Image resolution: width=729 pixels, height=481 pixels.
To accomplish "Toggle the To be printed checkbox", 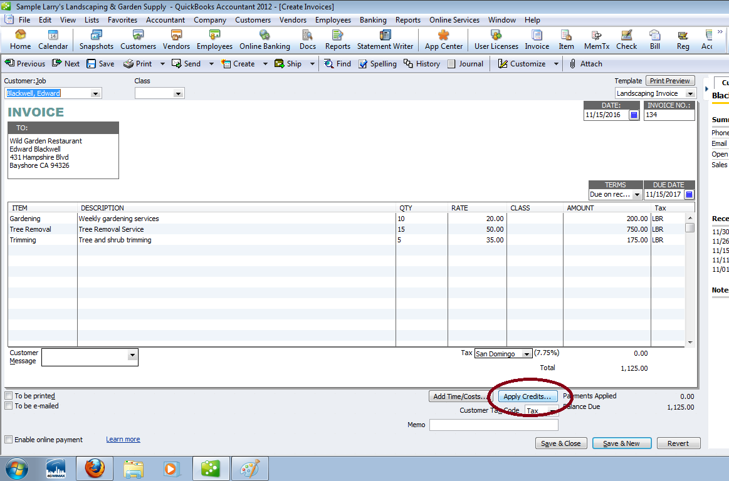I will [x=8, y=396].
